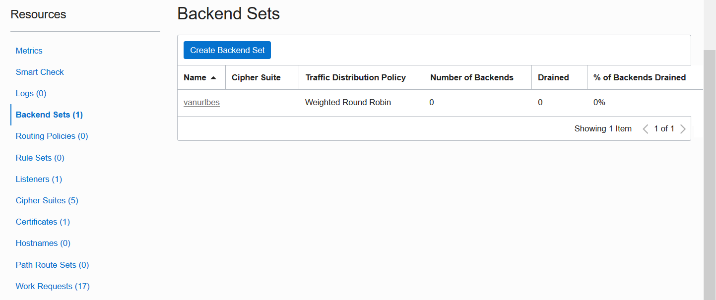This screenshot has width=716, height=300.
Task: View Work Requests history
Action: (x=53, y=286)
